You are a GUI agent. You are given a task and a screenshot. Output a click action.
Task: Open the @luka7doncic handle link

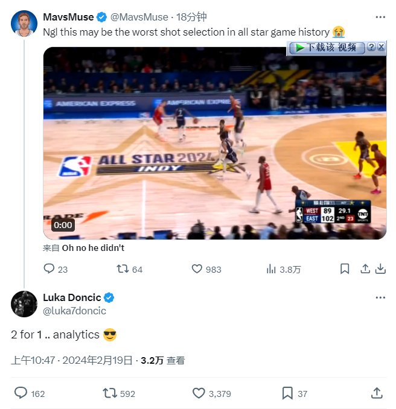coord(74,311)
